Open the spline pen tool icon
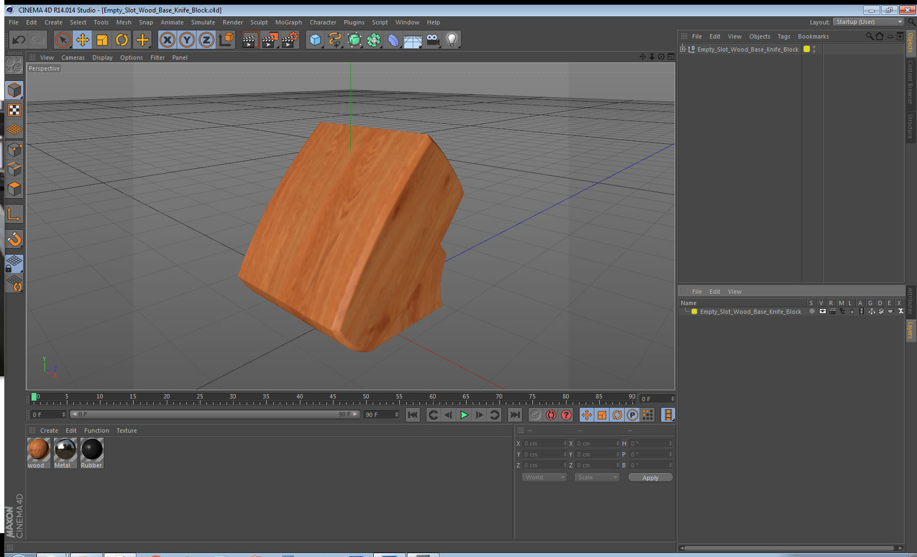This screenshot has height=557, width=917. tap(335, 40)
